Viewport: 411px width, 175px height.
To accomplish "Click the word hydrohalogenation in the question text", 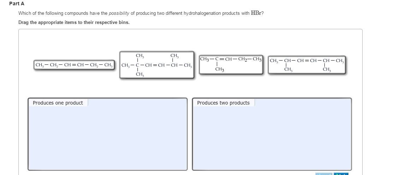I will (x=202, y=13).
